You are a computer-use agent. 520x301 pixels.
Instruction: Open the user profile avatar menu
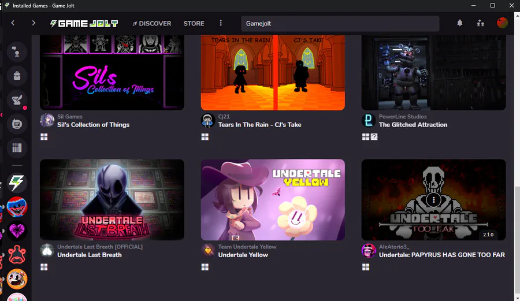(502, 23)
